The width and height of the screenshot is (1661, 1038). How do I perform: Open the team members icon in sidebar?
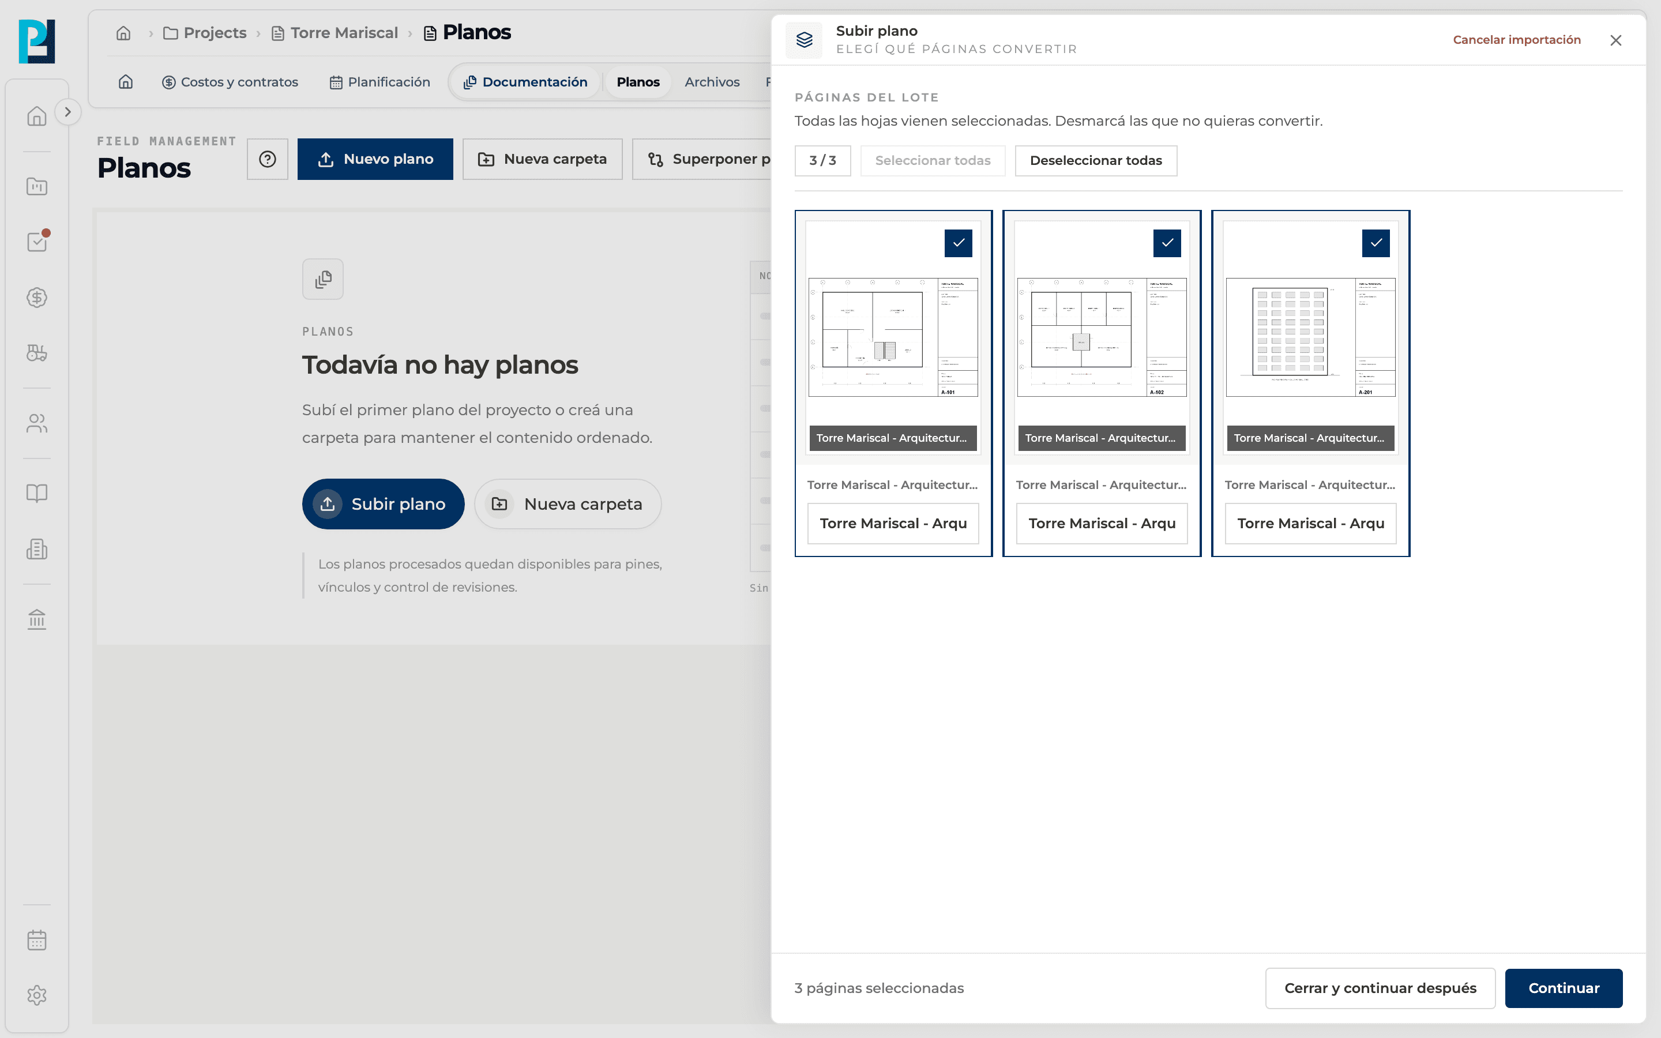(36, 423)
